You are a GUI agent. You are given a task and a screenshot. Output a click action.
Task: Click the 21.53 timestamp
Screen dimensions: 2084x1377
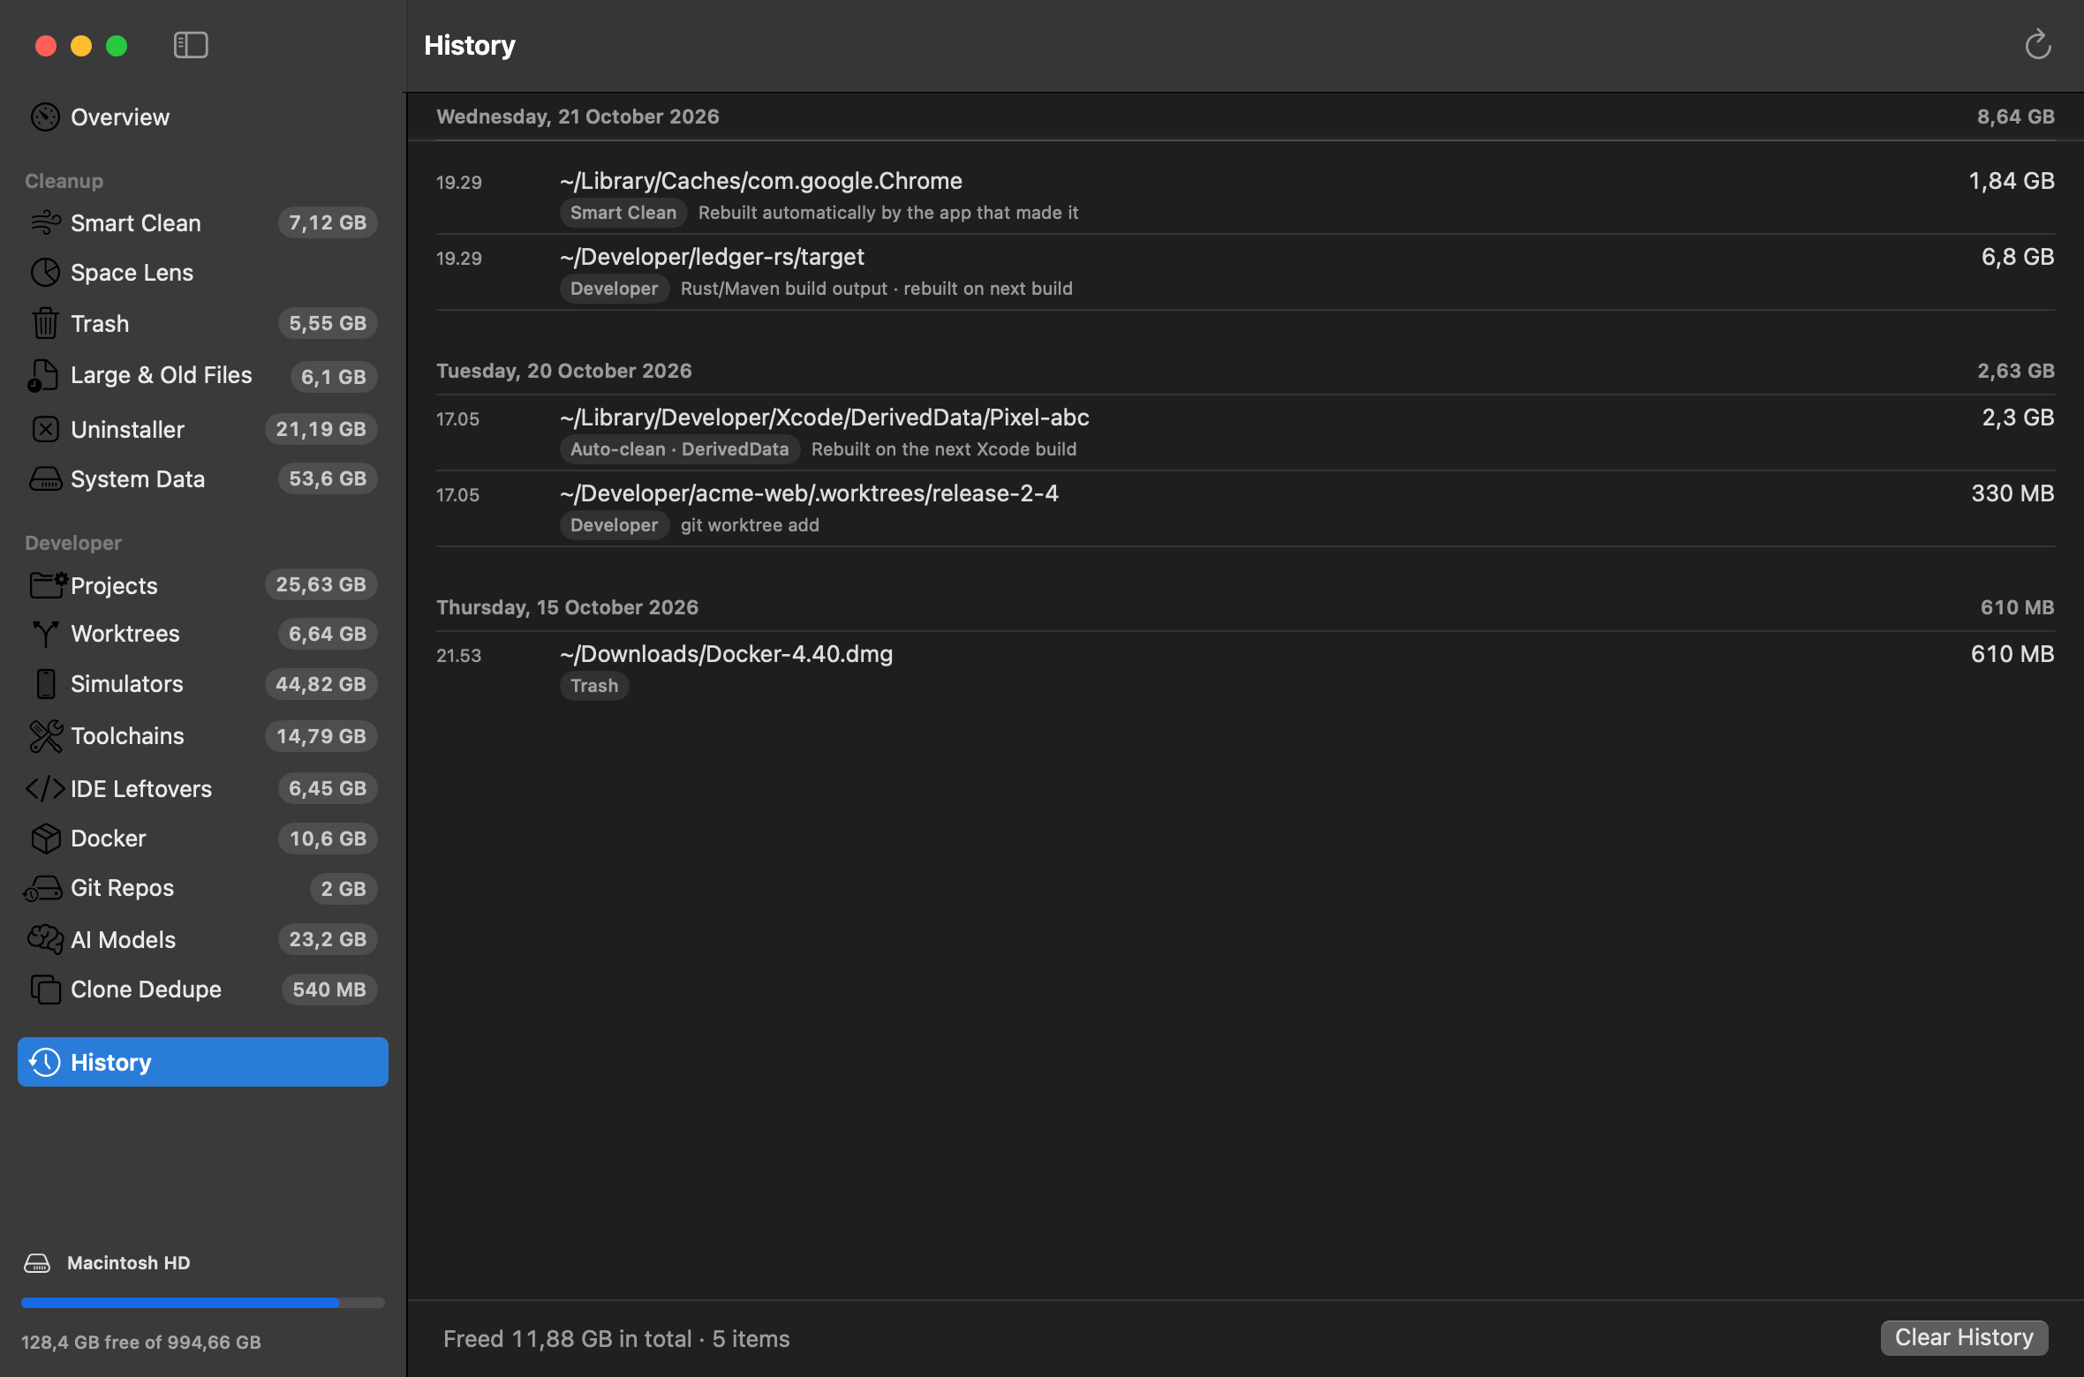pyautogui.click(x=458, y=656)
